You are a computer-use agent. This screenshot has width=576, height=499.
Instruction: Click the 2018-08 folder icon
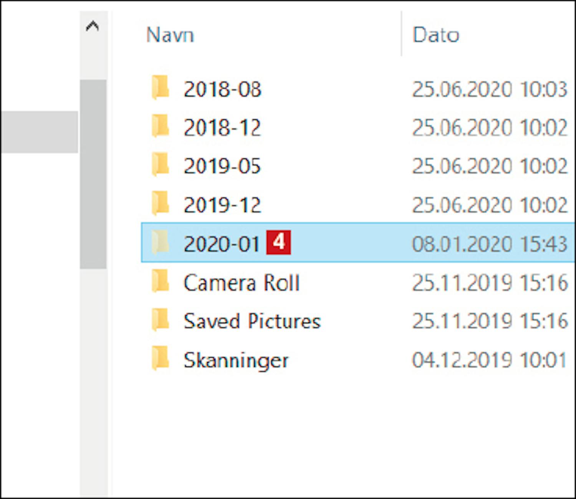coord(160,88)
